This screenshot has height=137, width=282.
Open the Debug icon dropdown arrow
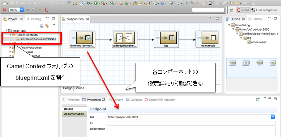[92, 3]
